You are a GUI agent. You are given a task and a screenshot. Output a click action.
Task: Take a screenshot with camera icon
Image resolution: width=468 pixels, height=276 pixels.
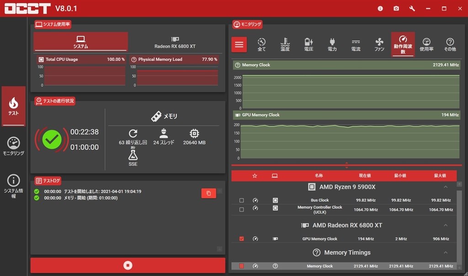click(396, 9)
